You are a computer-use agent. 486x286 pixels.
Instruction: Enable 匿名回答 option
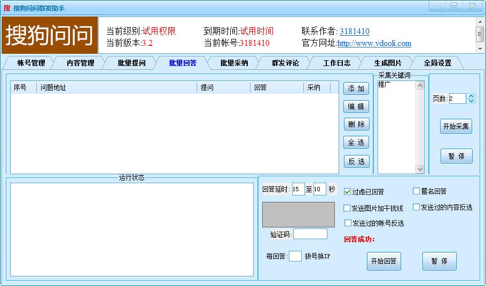[417, 191]
